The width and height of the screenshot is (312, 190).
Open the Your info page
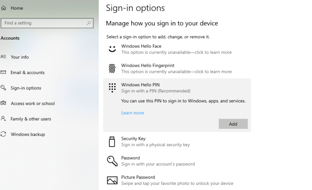coord(19,57)
